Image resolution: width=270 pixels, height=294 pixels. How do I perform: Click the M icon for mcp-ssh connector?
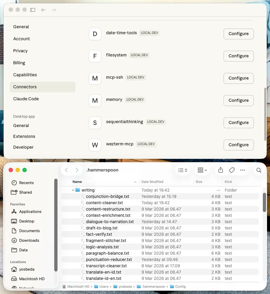[95, 78]
